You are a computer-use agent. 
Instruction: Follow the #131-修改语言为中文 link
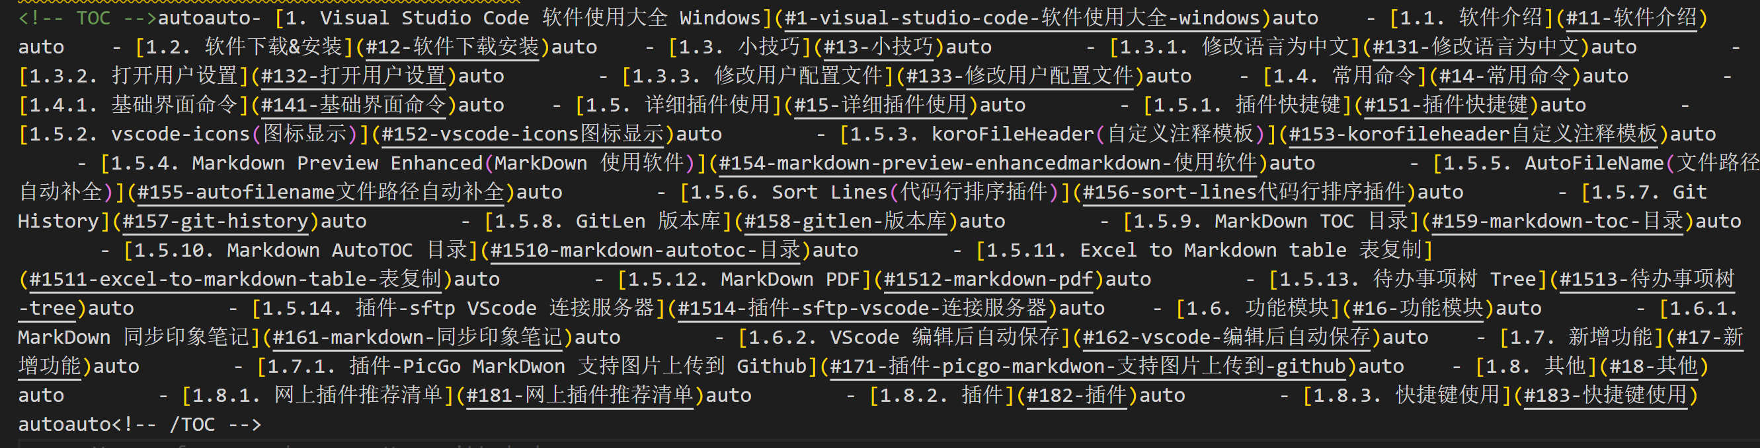[1476, 47]
